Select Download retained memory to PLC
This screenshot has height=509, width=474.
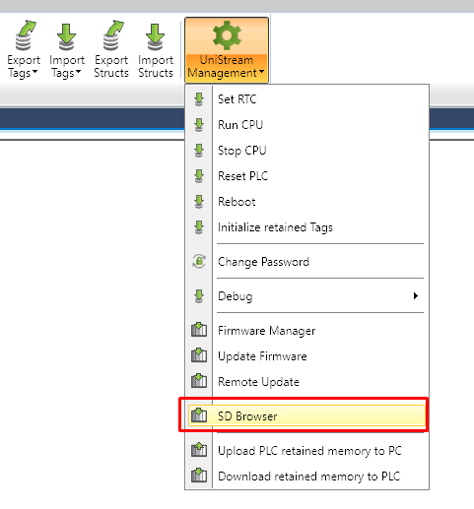(307, 477)
